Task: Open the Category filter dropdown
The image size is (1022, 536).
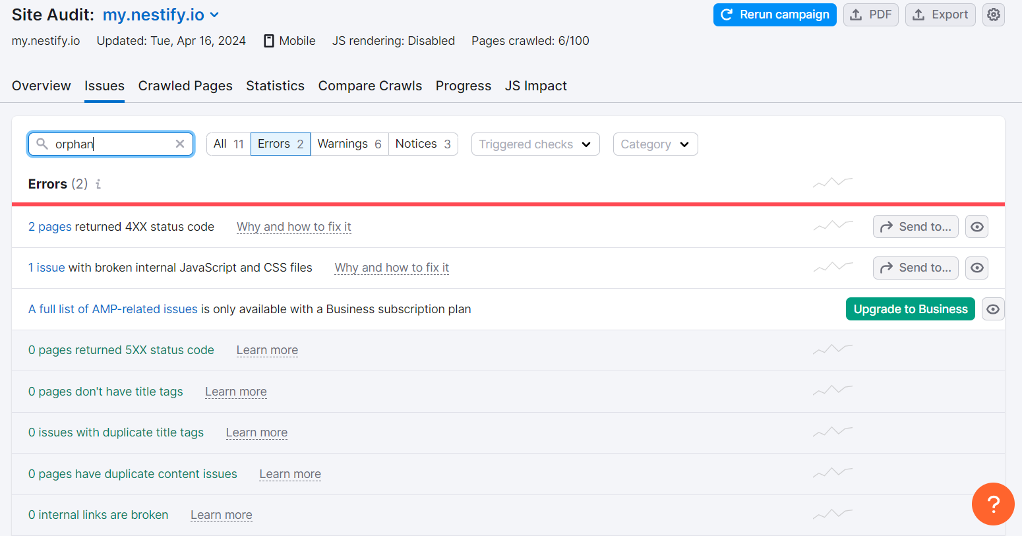Action: [x=655, y=144]
